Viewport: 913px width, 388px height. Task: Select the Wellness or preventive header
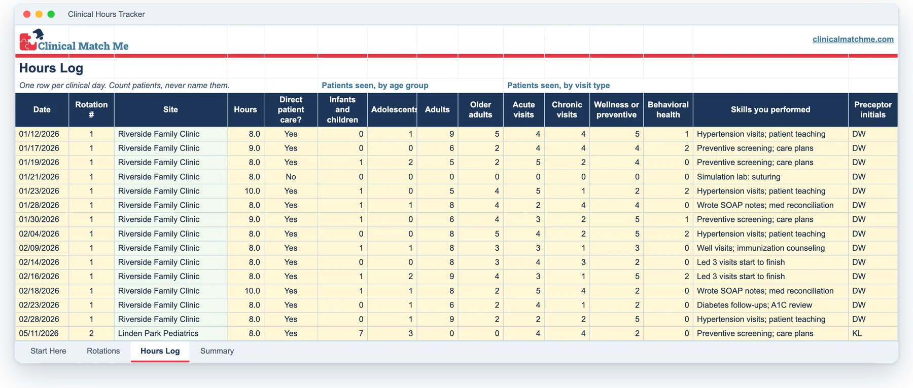pos(616,109)
